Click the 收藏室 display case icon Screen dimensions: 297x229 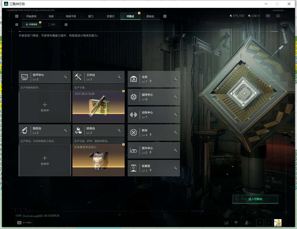click(x=133, y=168)
